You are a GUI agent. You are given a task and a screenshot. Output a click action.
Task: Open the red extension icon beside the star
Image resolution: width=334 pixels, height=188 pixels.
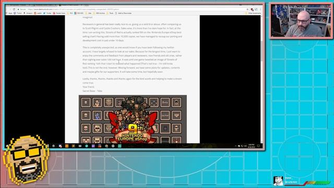pyautogui.click(x=252, y=9)
